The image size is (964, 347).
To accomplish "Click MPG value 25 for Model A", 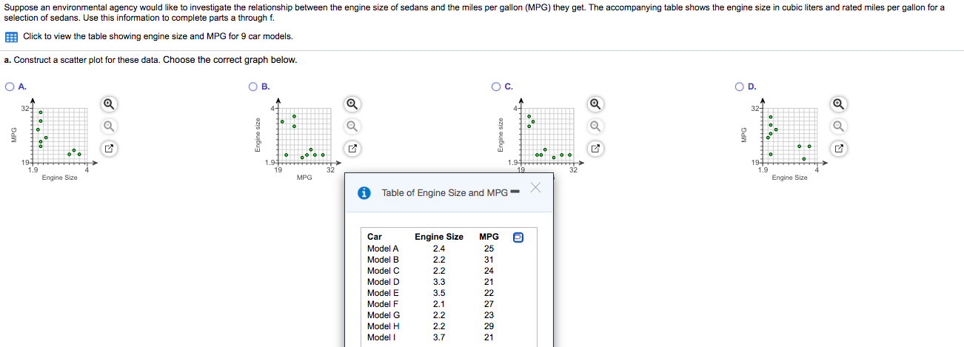I will [489, 249].
